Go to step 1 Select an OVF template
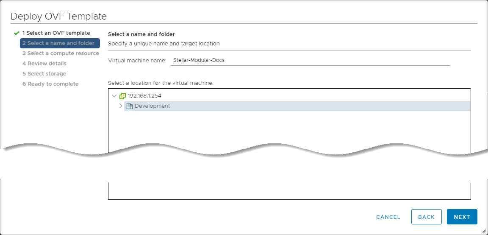The image size is (488, 235). 56,33
